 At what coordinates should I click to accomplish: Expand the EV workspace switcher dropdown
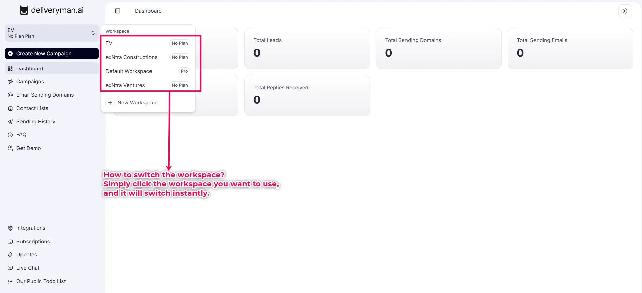[52, 33]
